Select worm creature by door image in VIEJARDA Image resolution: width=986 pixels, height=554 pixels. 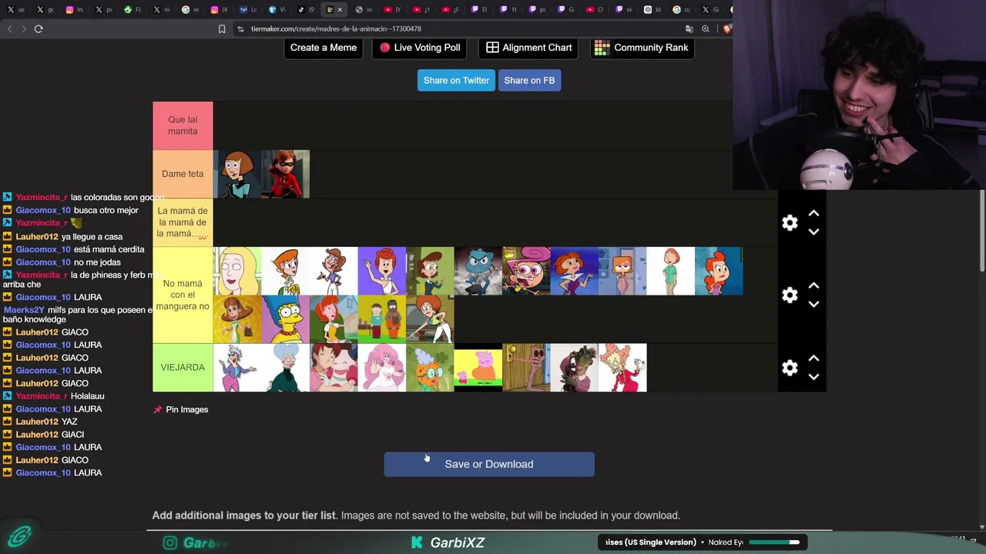(x=526, y=368)
